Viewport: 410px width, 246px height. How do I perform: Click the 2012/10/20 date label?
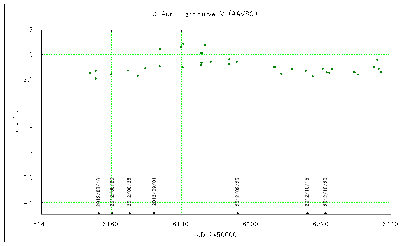[325, 192]
